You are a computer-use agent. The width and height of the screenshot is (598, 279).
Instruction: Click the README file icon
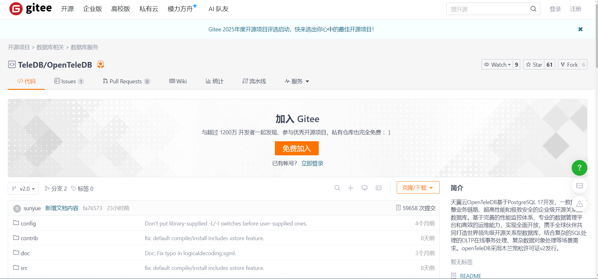pos(454,276)
